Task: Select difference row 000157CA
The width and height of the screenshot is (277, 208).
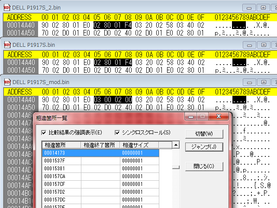Action: click(x=100, y=176)
